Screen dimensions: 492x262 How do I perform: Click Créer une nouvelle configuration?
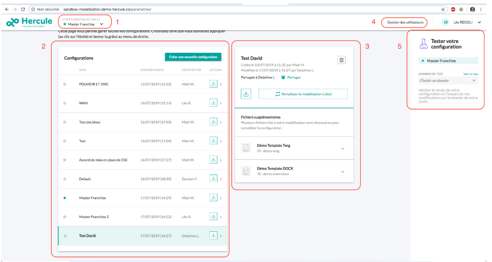tap(193, 57)
